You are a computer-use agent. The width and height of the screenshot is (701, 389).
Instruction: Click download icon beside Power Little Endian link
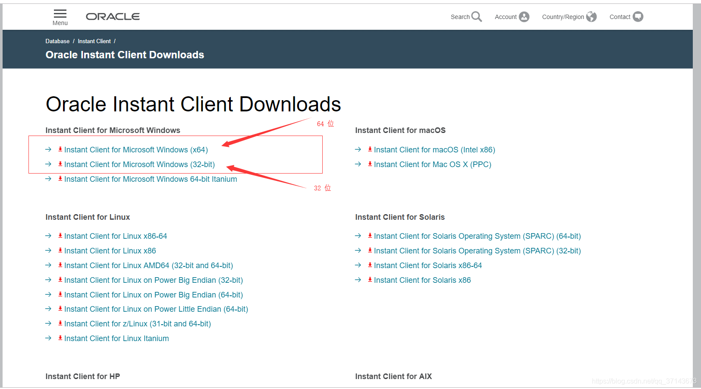coord(60,309)
